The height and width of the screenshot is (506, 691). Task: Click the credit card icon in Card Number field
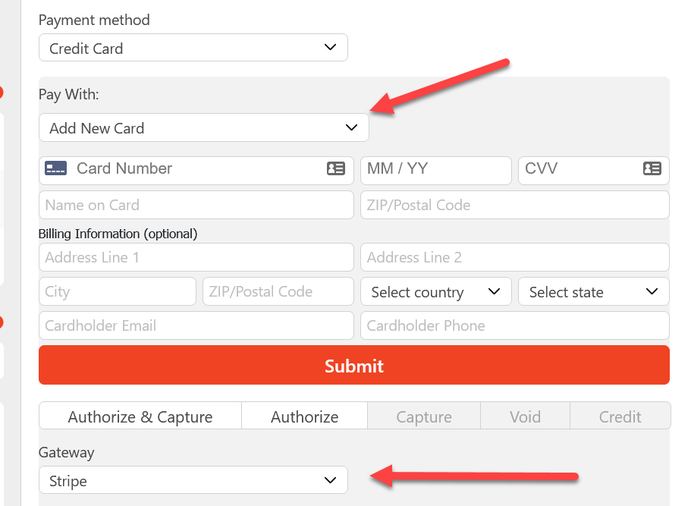pos(56,168)
